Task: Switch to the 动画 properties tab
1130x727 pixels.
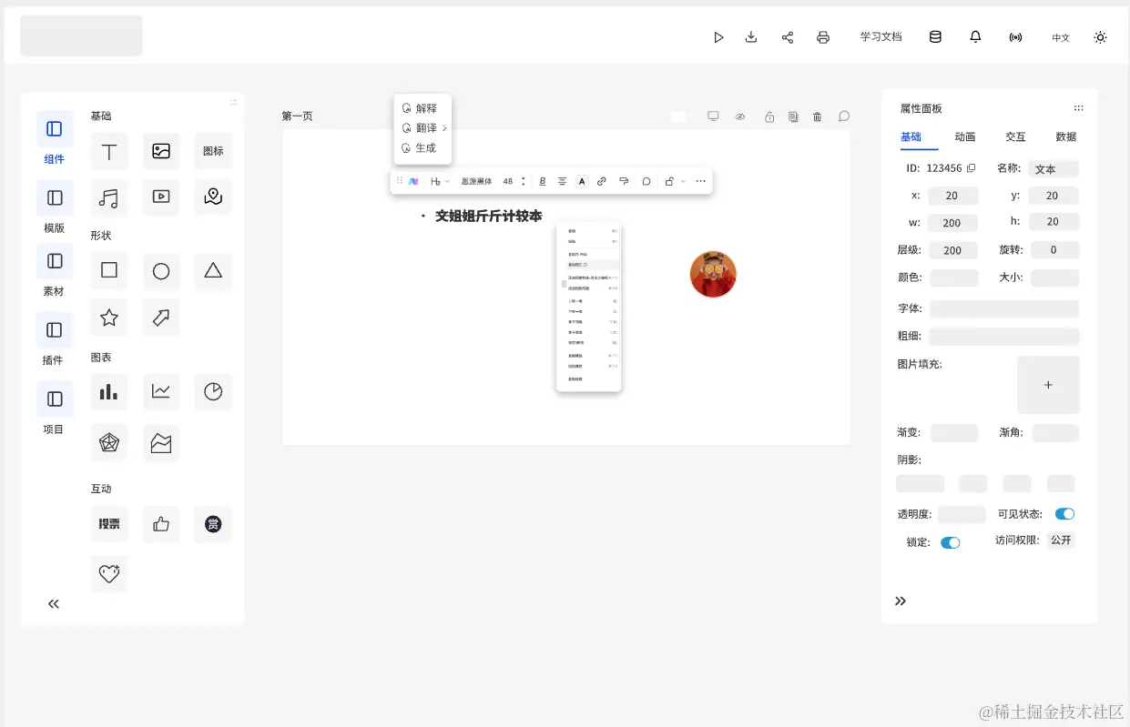Action: click(x=964, y=136)
